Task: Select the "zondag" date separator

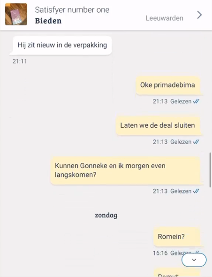Action: point(106,215)
